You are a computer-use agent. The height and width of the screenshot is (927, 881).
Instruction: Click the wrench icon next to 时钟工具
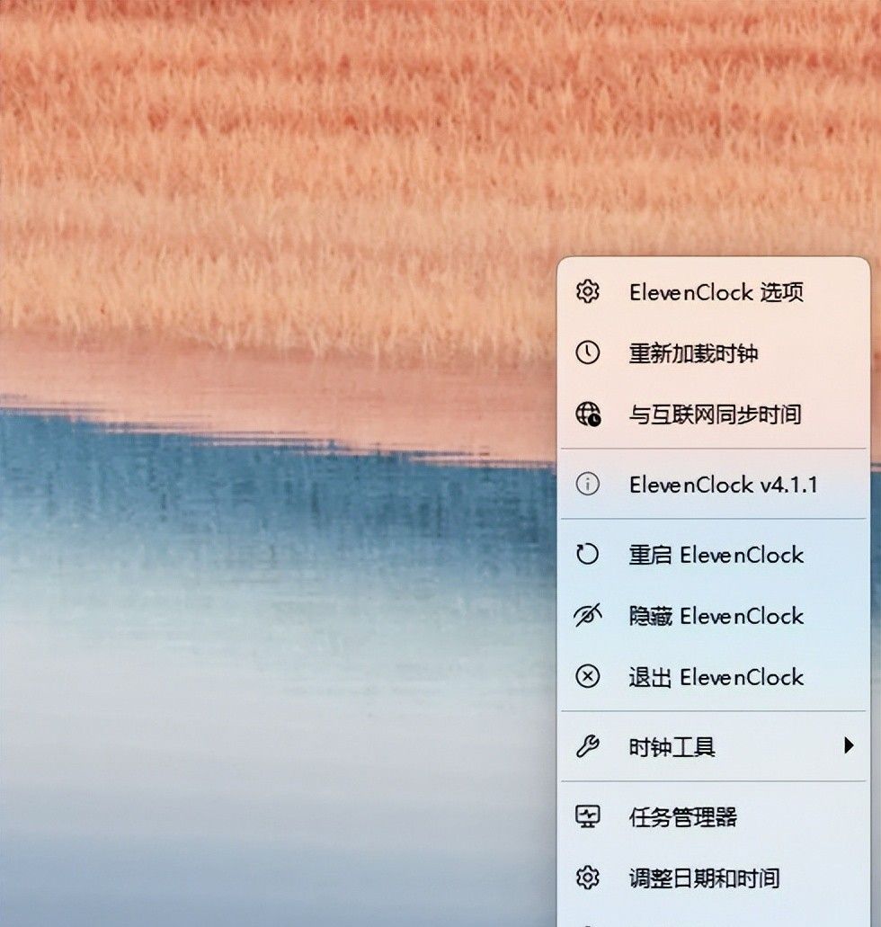pos(587,746)
